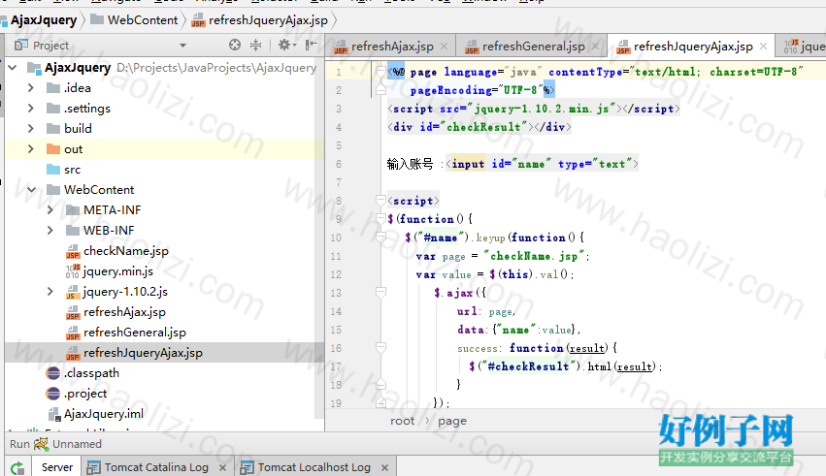Switch to the refreshGeneral.jsp editor tab
The width and height of the screenshot is (826, 476).
533,47
